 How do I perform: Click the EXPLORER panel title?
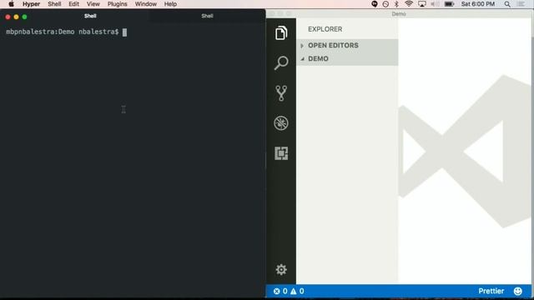click(x=325, y=29)
